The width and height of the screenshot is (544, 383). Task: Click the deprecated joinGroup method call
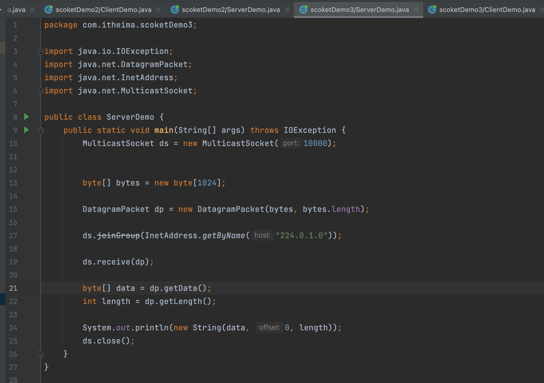point(118,236)
